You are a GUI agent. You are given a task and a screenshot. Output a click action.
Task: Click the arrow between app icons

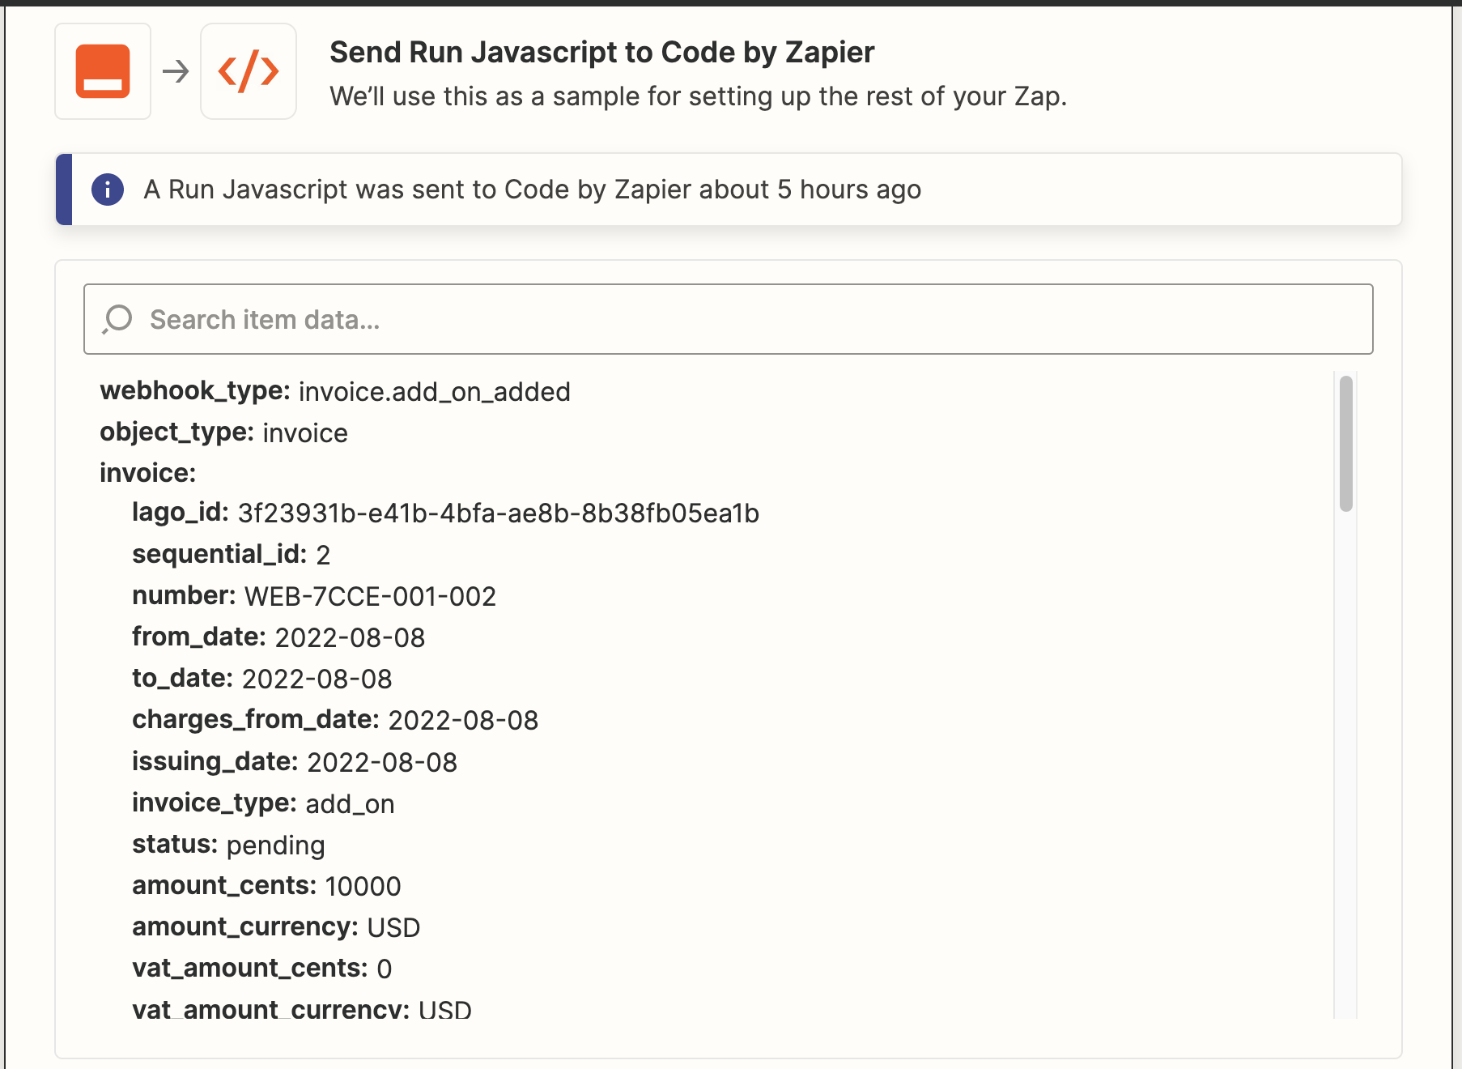pyautogui.click(x=176, y=71)
